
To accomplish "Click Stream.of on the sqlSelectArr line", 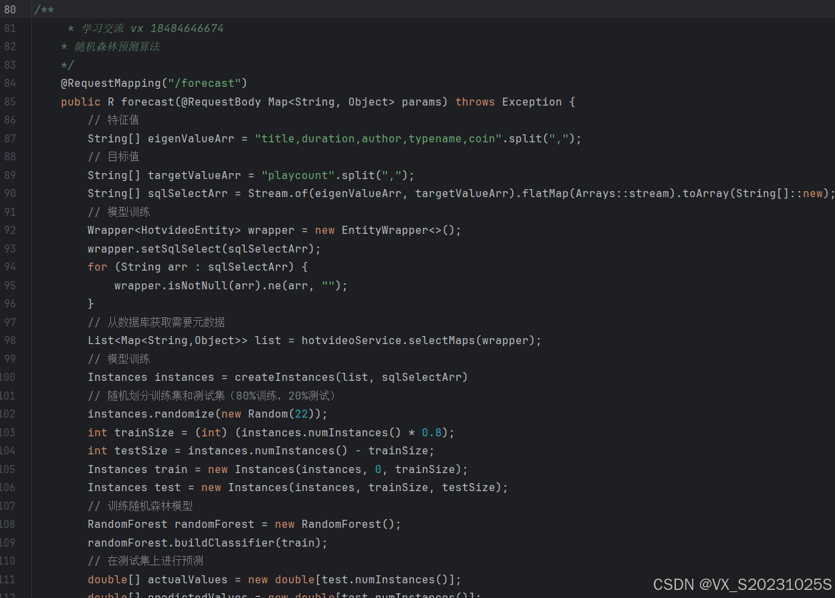I will click(278, 194).
